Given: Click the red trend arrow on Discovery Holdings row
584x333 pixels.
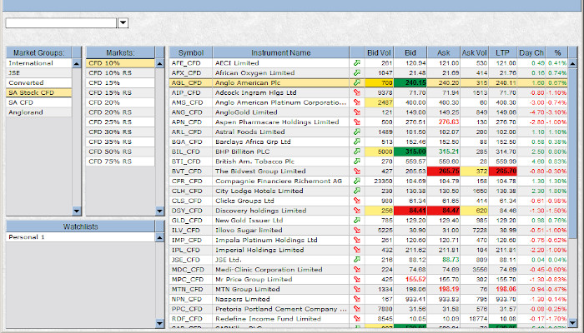Looking at the screenshot, I should [x=358, y=211].
